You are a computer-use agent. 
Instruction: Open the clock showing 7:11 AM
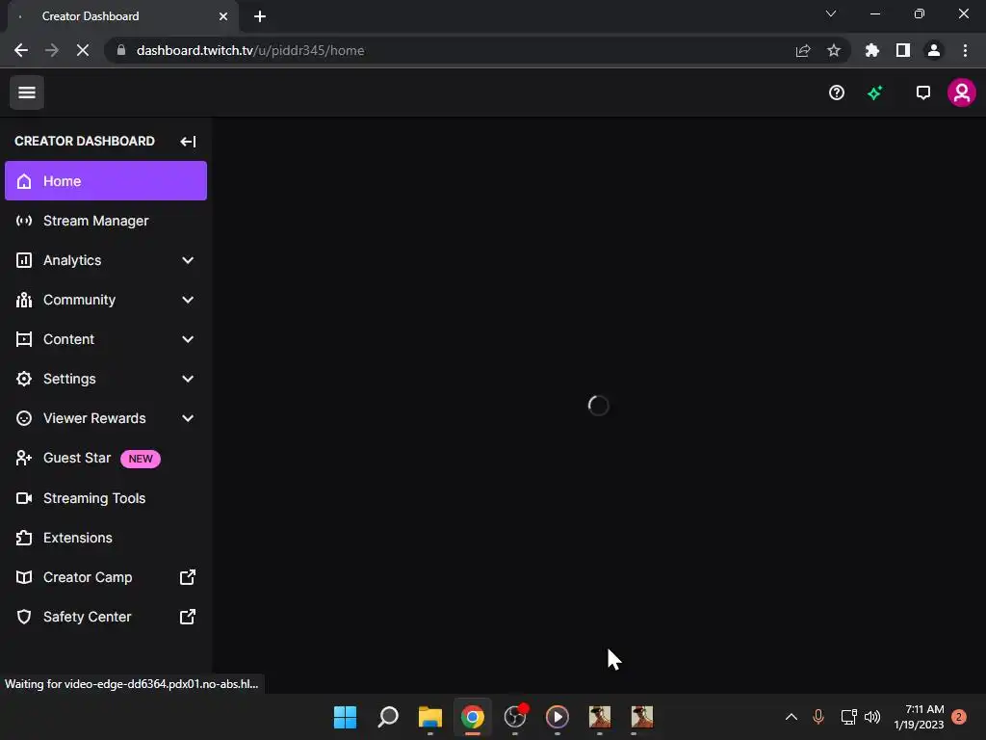coord(919,717)
